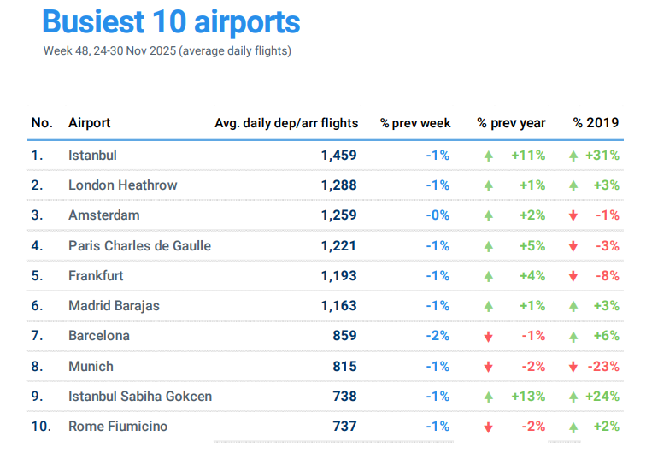This screenshot has width=652, height=453.
Task: Click red down arrow for Barcelona prev year
Action: click(x=488, y=336)
